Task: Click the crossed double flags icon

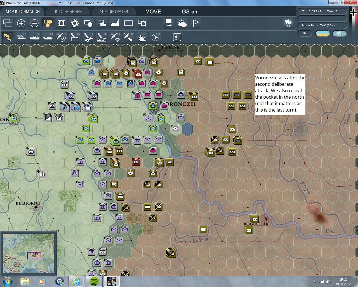Action: click(x=288, y=23)
